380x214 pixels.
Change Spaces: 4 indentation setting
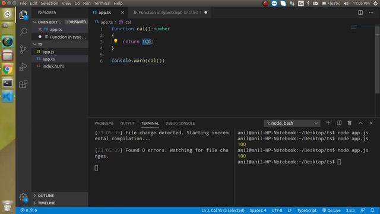(258, 210)
